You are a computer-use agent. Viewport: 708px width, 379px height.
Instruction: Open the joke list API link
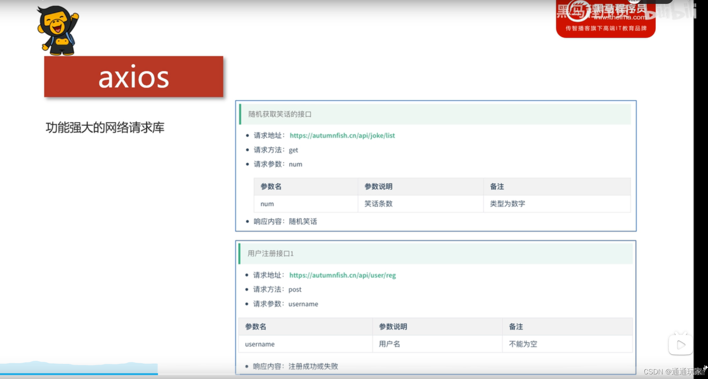pos(342,136)
